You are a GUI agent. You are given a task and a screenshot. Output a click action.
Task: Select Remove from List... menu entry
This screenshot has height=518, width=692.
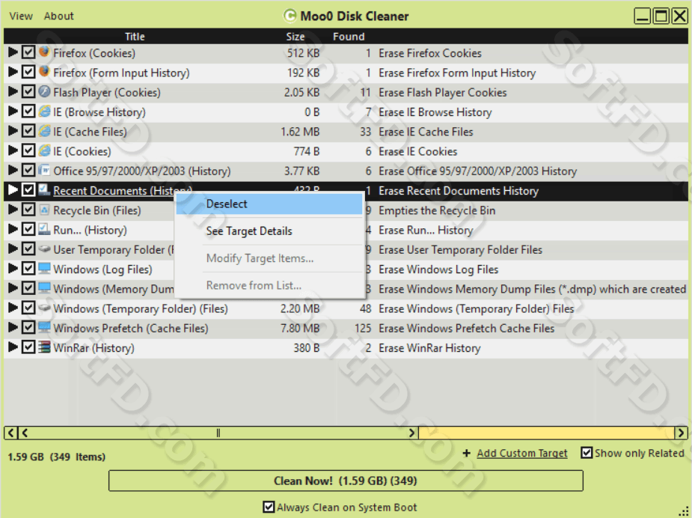point(269,285)
